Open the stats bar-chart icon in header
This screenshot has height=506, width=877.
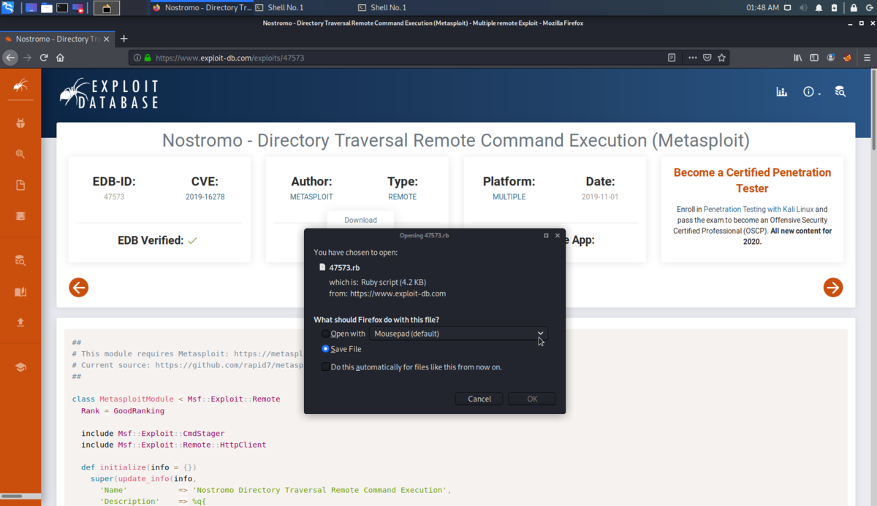pyautogui.click(x=781, y=92)
